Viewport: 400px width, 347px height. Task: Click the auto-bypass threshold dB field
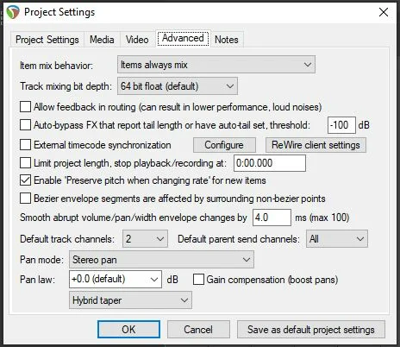341,125
